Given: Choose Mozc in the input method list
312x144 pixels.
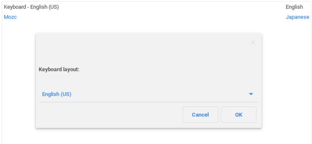Looking at the screenshot, I should click(10, 17).
